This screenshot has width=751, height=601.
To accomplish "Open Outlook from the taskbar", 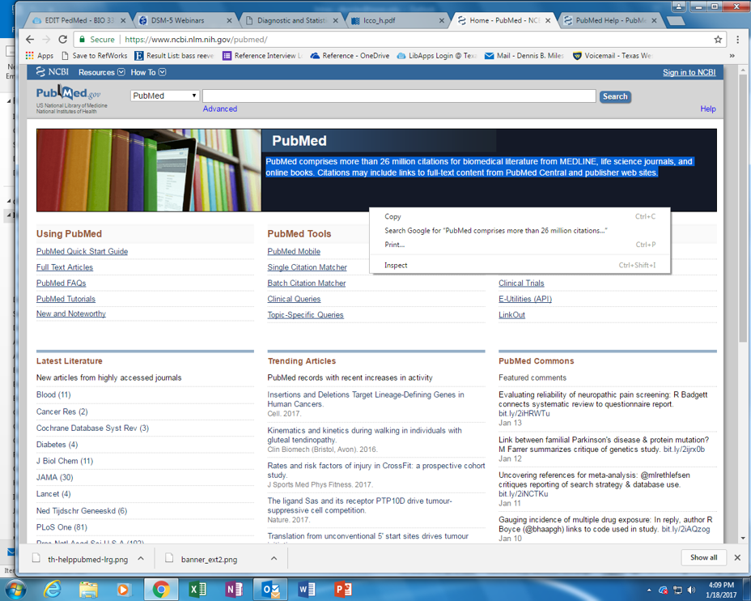I will [x=270, y=589].
